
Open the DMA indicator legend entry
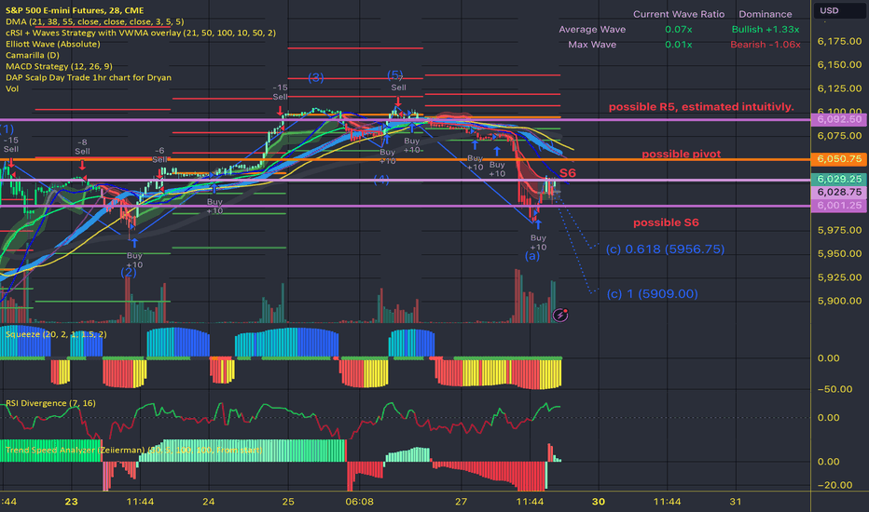pyautogui.click(x=95, y=21)
